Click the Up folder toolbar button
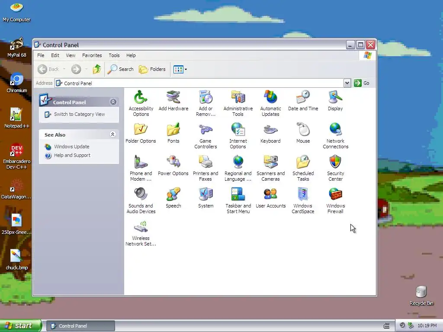The image size is (443, 332). click(x=97, y=69)
